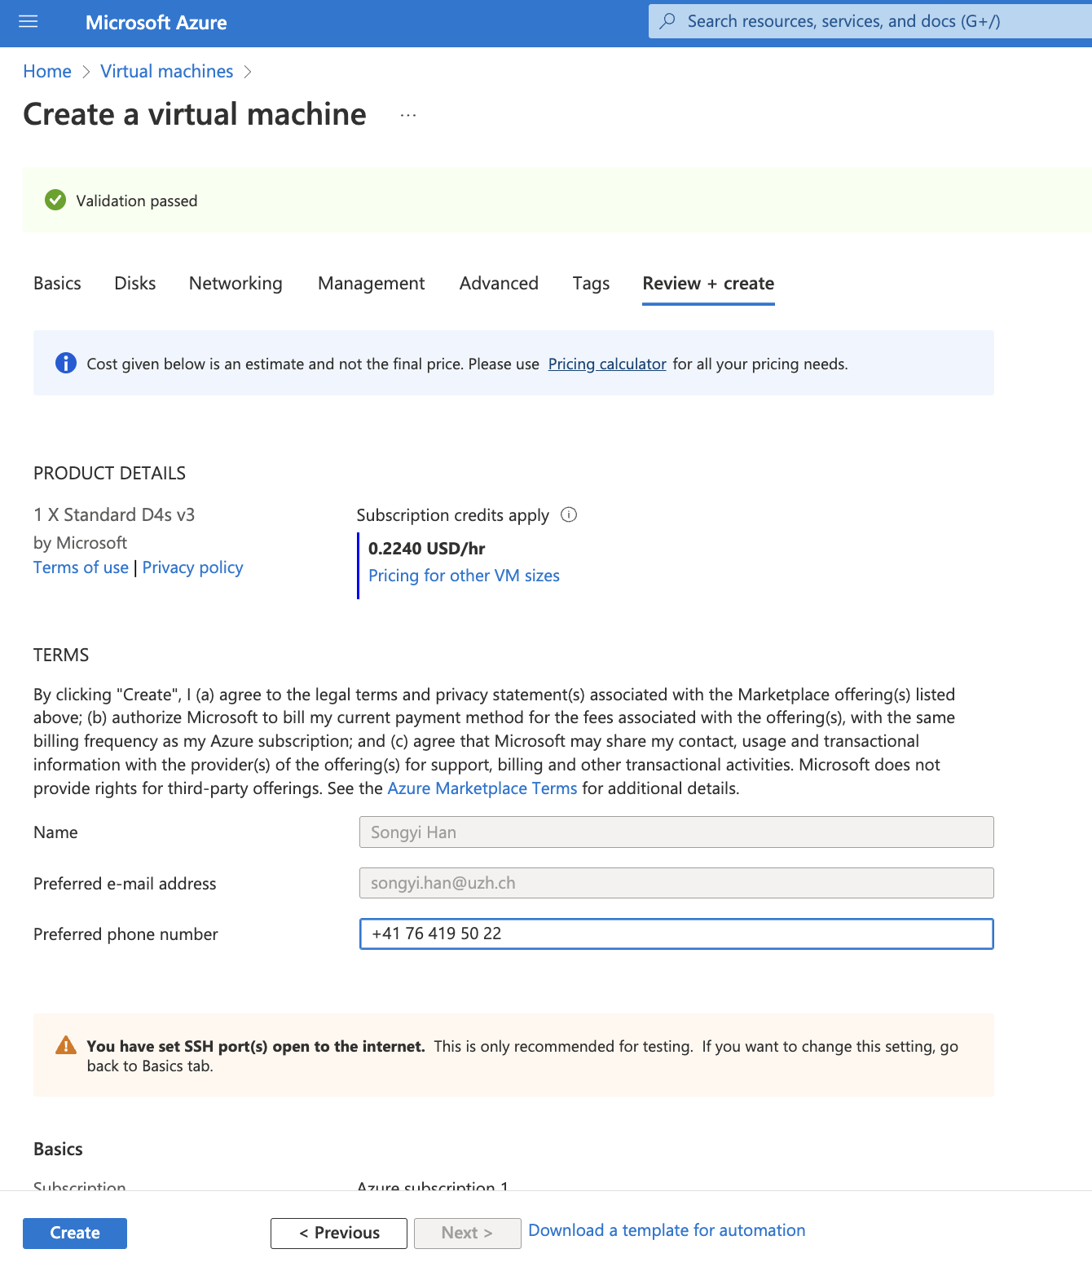Navigate to Virtual machines breadcrumb
Viewport: 1092px width, 1280px height.
[x=167, y=72]
